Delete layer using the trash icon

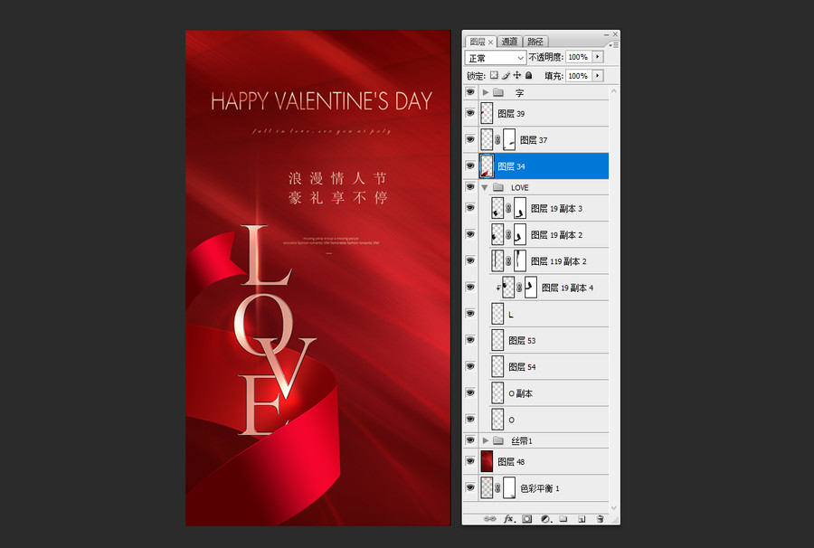point(601,518)
